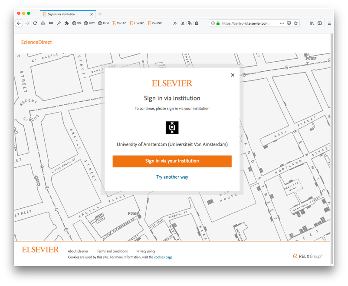Viewport: 348px width, 286px height.
Task: Click the forward navigation arrow
Action: click(27, 23)
